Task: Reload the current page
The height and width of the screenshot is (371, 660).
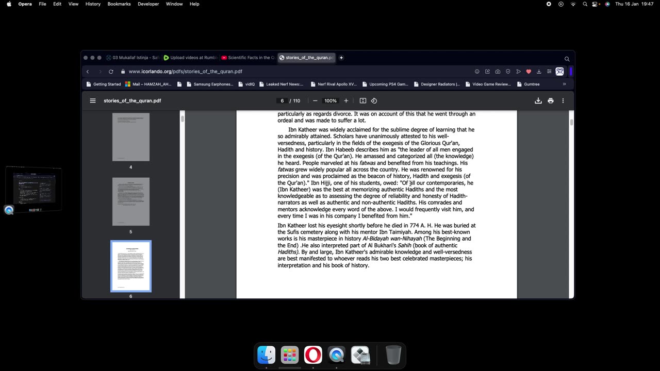Action: pyautogui.click(x=111, y=72)
